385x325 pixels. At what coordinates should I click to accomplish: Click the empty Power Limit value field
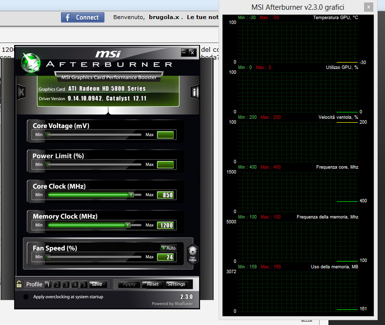(x=165, y=165)
